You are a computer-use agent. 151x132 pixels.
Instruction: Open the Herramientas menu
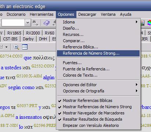tap(42, 14)
